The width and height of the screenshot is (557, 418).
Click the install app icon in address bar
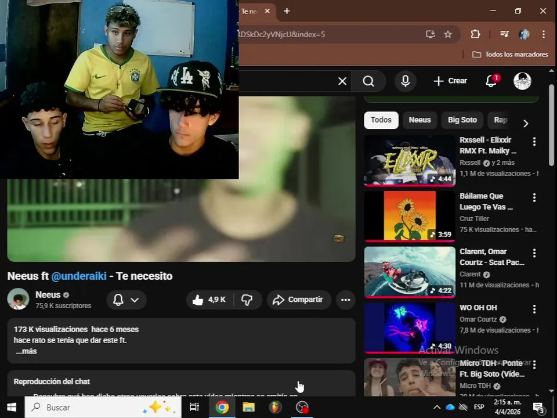click(x=430, y=34)
